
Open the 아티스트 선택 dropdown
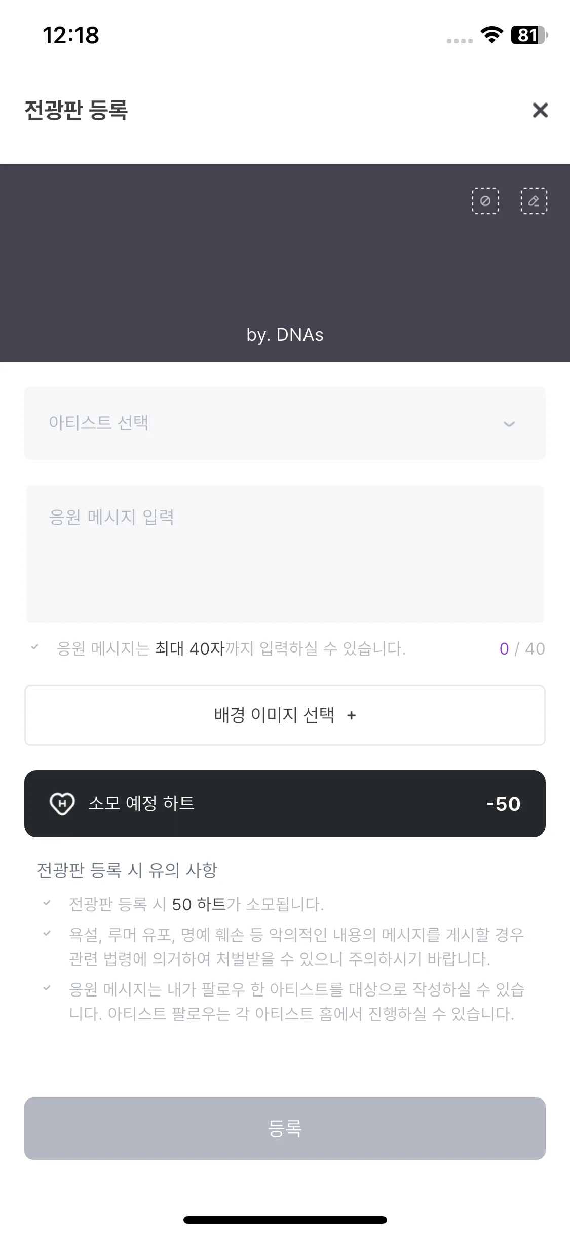285,423
